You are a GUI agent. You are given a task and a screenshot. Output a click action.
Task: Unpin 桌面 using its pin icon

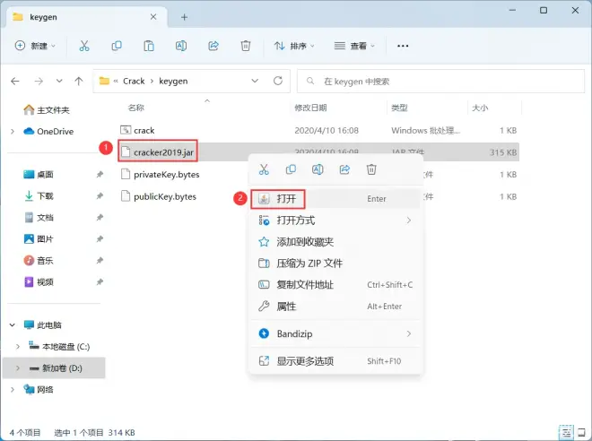pyautogui.click(x=100, y=174)
